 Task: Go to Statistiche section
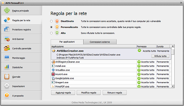(22, 67)
